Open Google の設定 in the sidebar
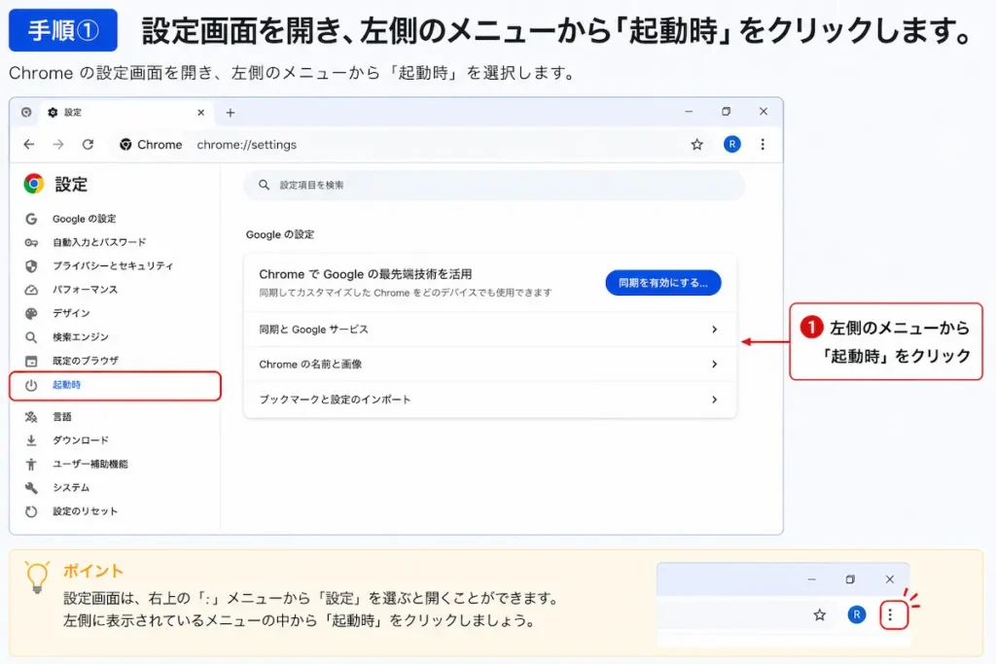This screenshot has width=996, height=664. [x=84, y=219]
